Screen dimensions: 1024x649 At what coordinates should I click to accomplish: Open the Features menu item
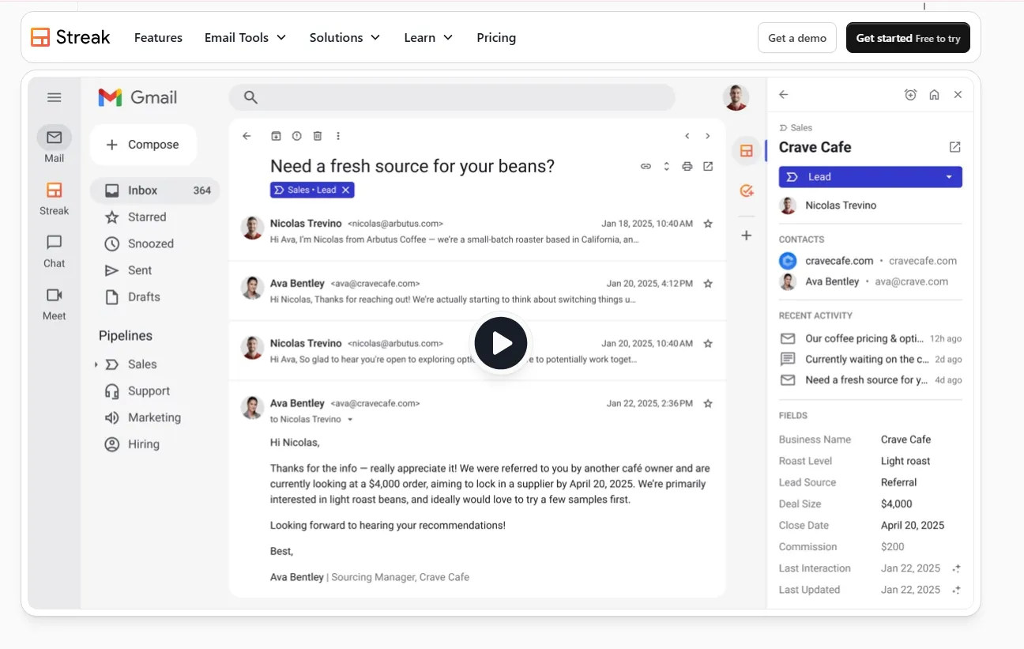[158, 37]
